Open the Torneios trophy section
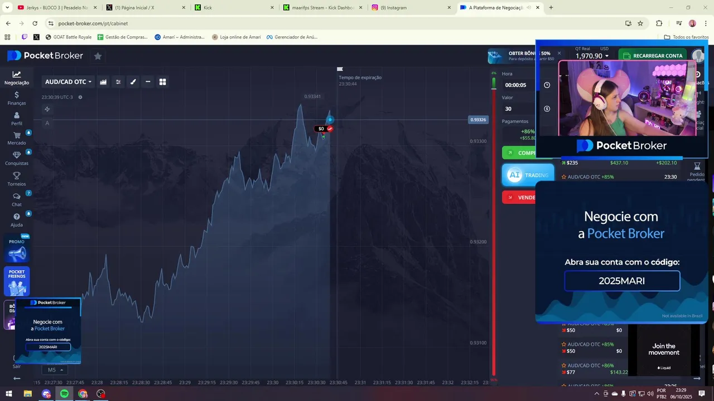 (17, 179)
